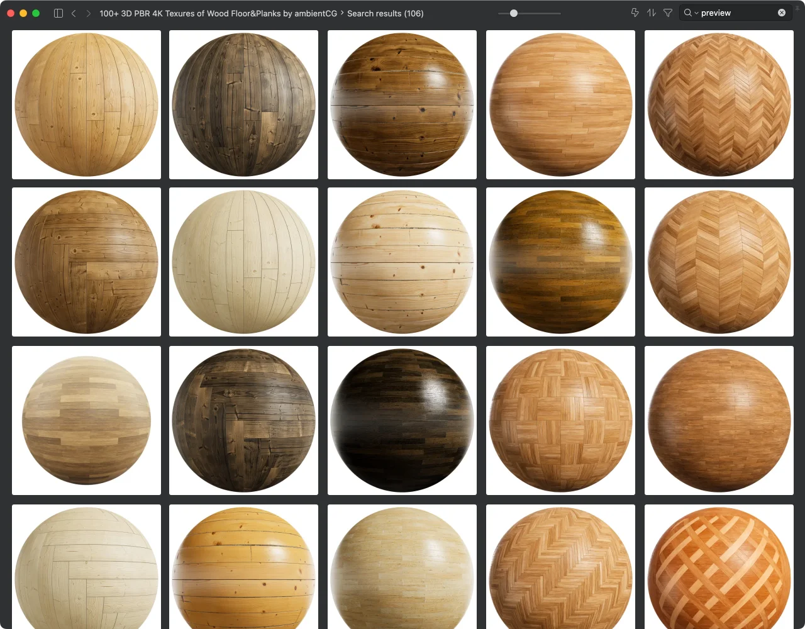Image resolution: width=805 pixels, height=629 pixels.
Task: Select the pale knotty horizontal planks sphere
Action: [x=402, y=262]
